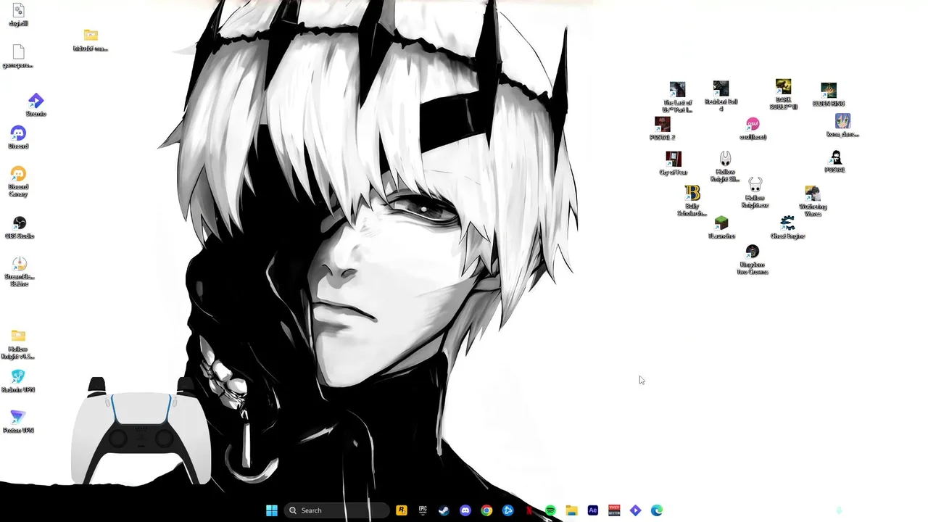Select the Hollow Knight.exe desktop icon
Viewport: 928px width, 522px height.
(755, 193)
